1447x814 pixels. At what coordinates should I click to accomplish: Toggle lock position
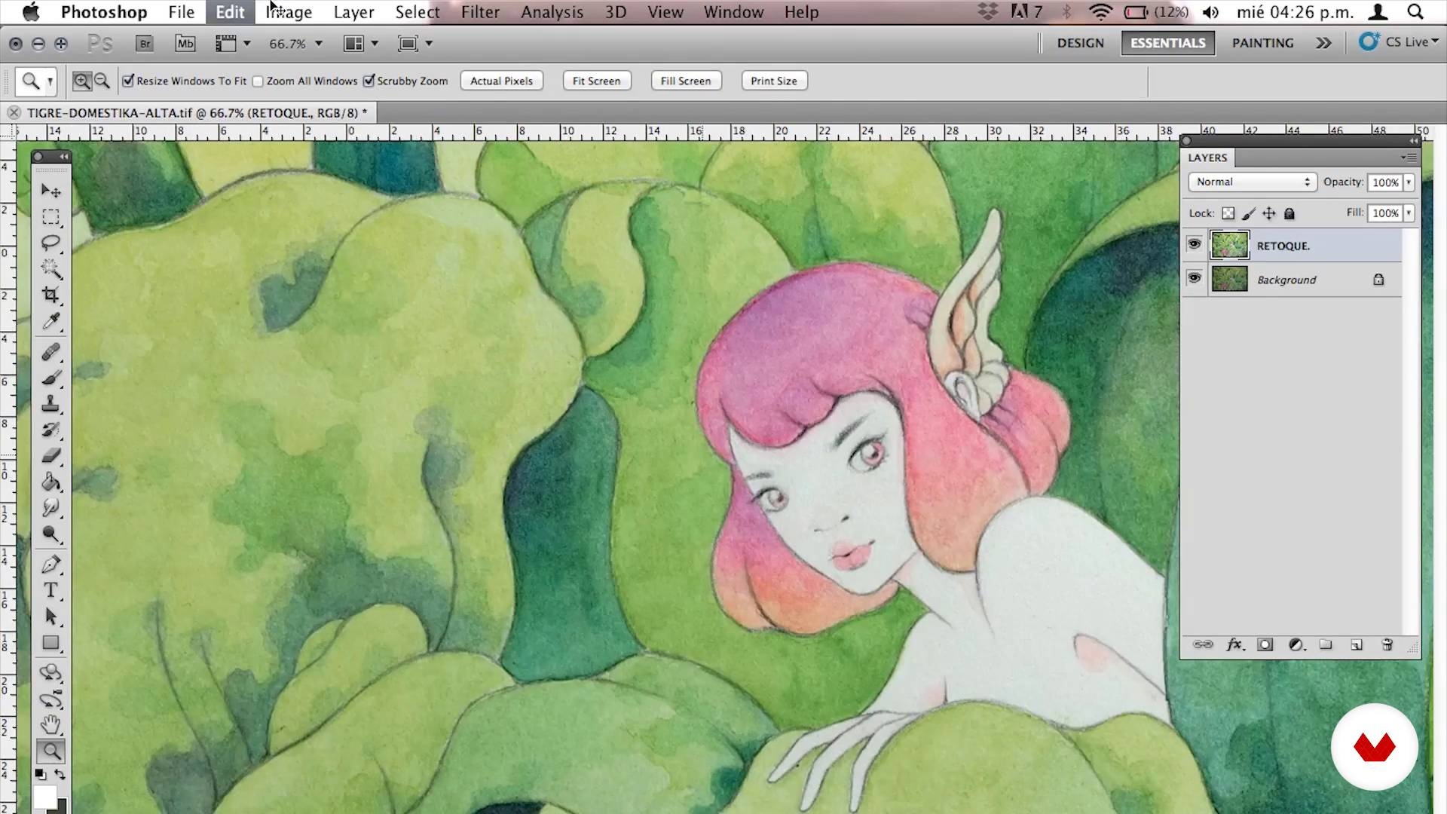click(x=1269, y=213)
